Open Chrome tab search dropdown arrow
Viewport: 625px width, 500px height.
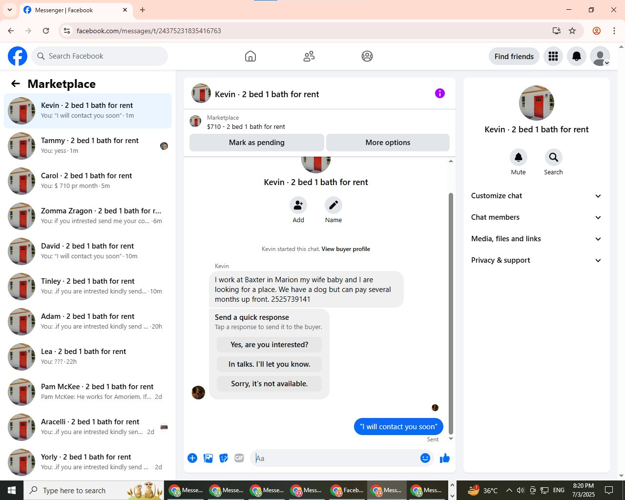(x=10, y=10)
